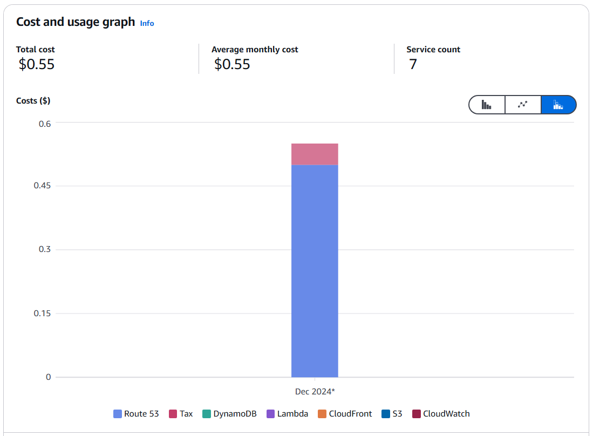Click the CloudFront legend swatch
Viewport: 593px width, 436px height.
coord(322,414)
